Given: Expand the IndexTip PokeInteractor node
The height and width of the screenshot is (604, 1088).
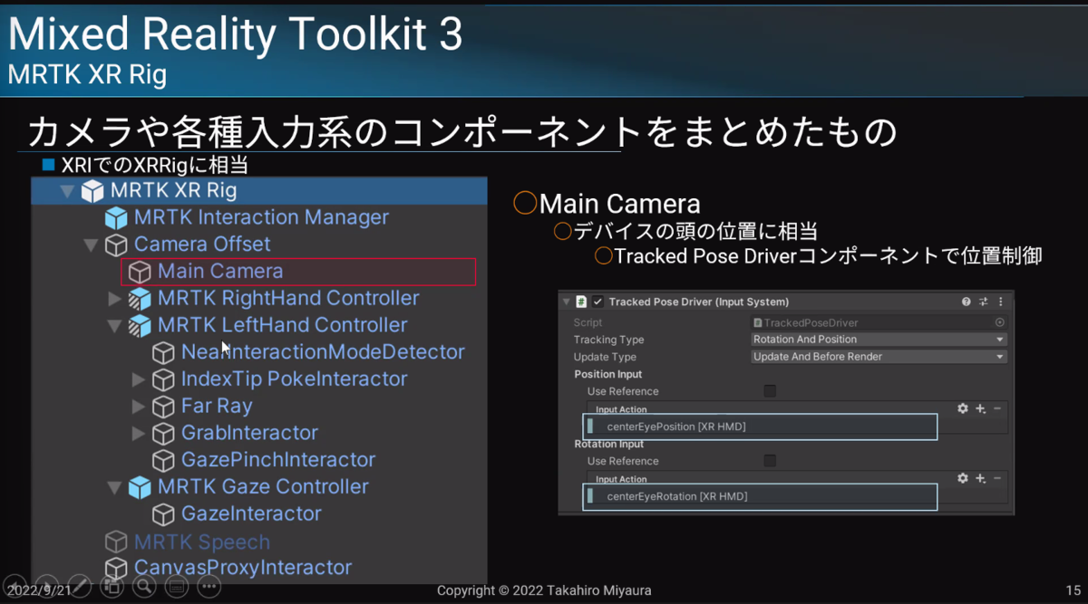Looking at the screenshot, I should point(138,379).
